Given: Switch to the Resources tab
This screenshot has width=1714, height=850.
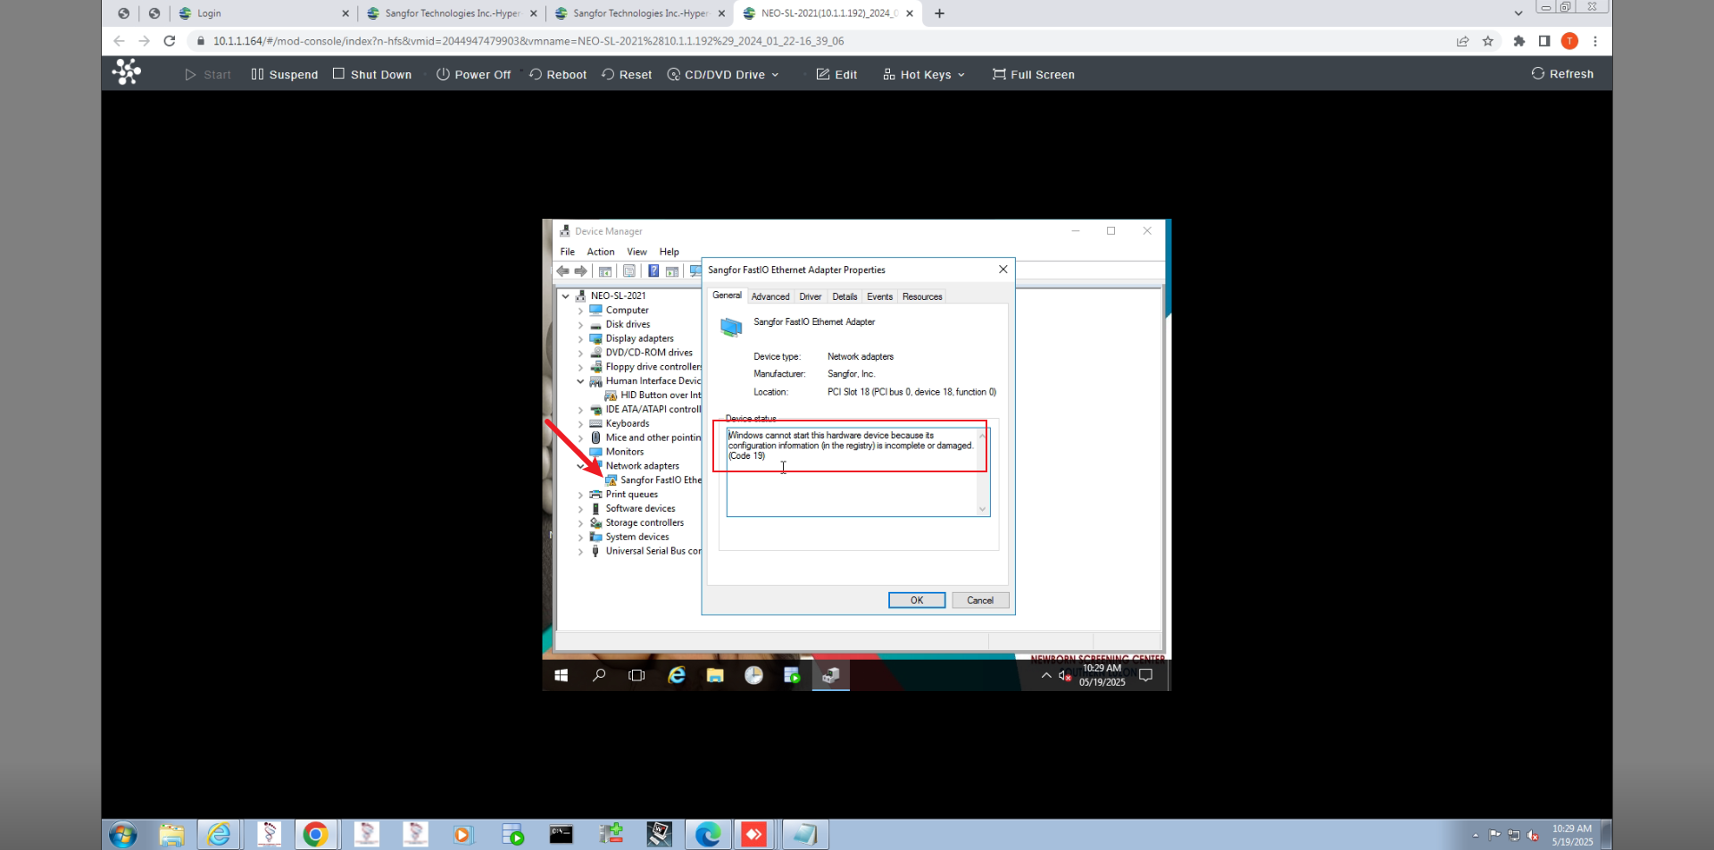Looking at the screenshot, I should click(x=922, y=296).
